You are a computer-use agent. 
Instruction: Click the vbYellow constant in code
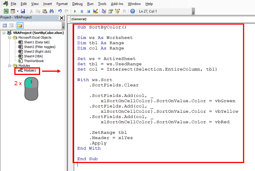coord(227,112)
